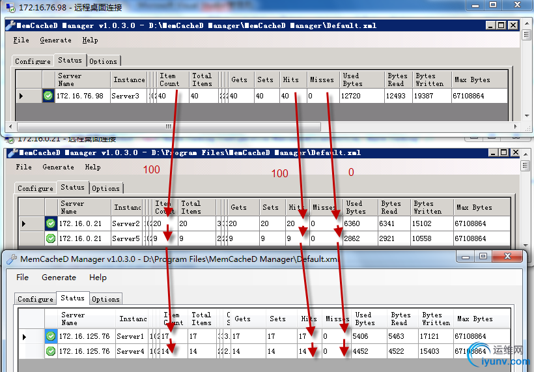Screen dimensions: 534x372
Task: Click vertical scrollbar of middle remote desktop
Action: pyautogui.click(x=525, y=166)
